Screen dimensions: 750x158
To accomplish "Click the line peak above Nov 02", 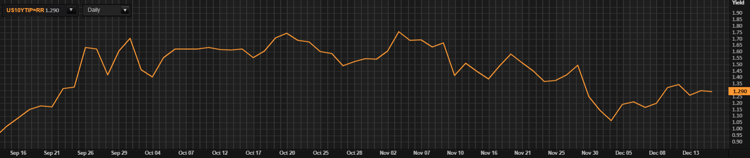I will [x=399, y=32].
